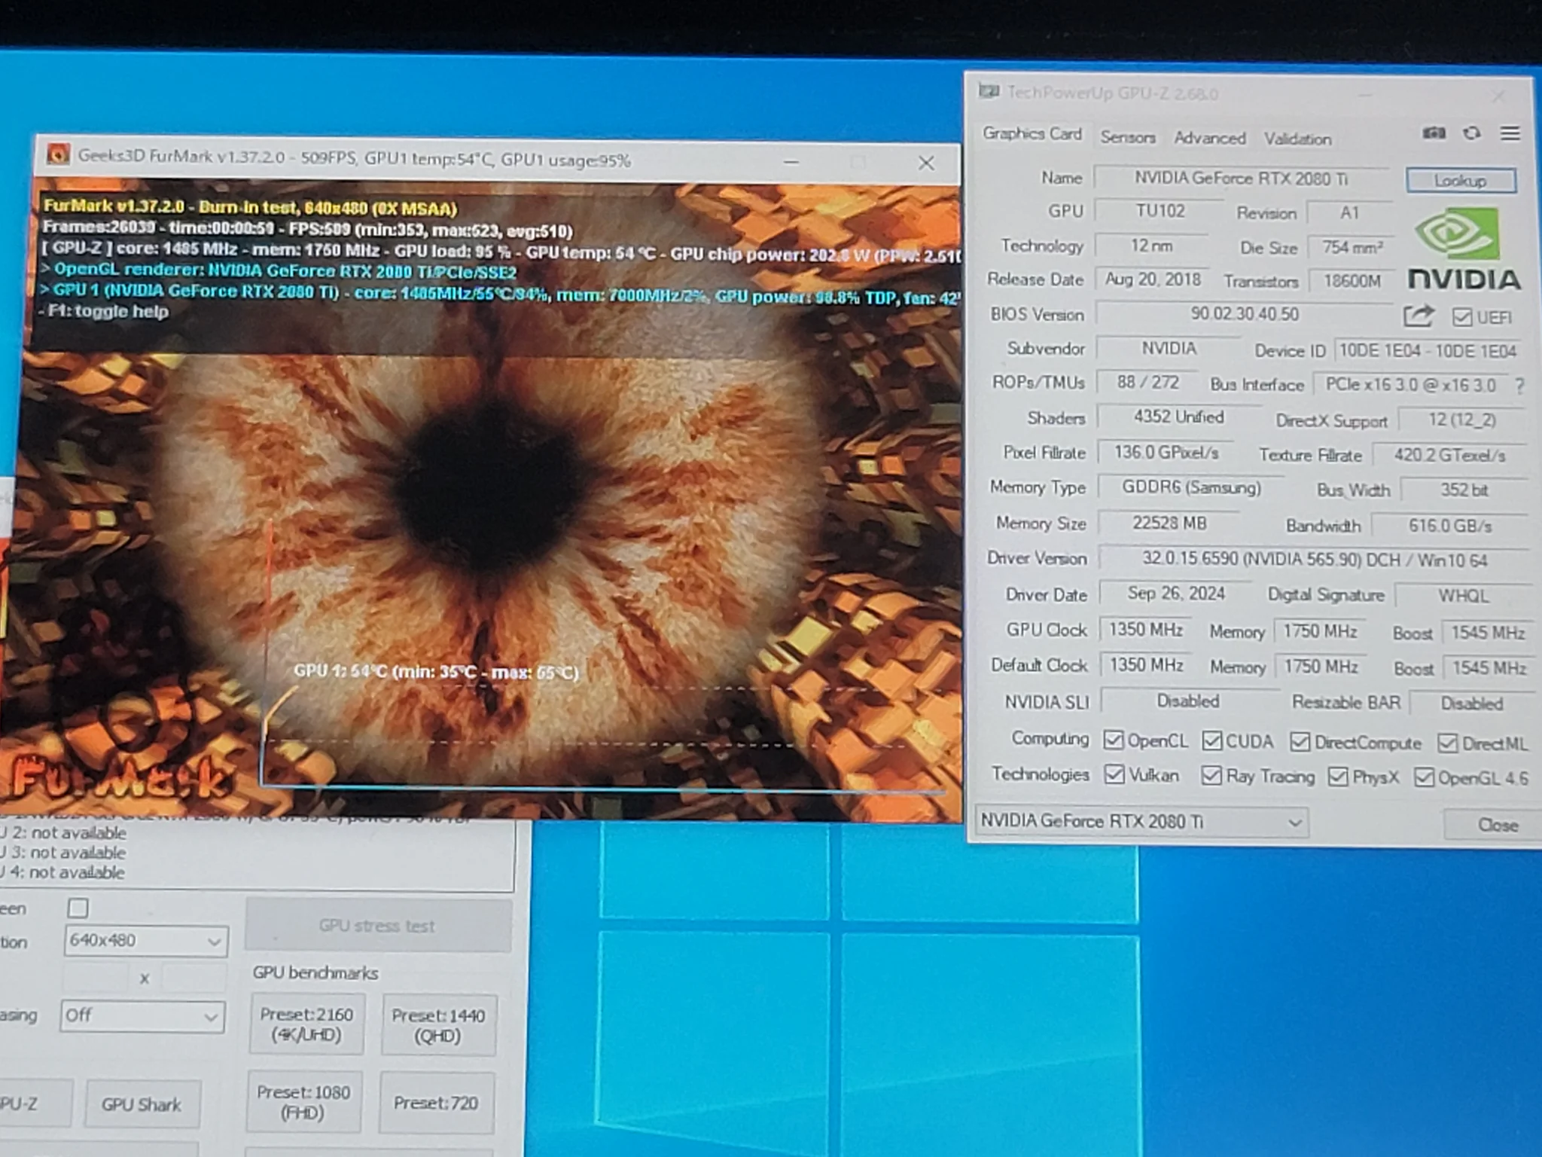This screenshot has width=1542, height=1157.
Task: Open the GPU-Z hamburger menu
Action: click(x=1510, y=133)
